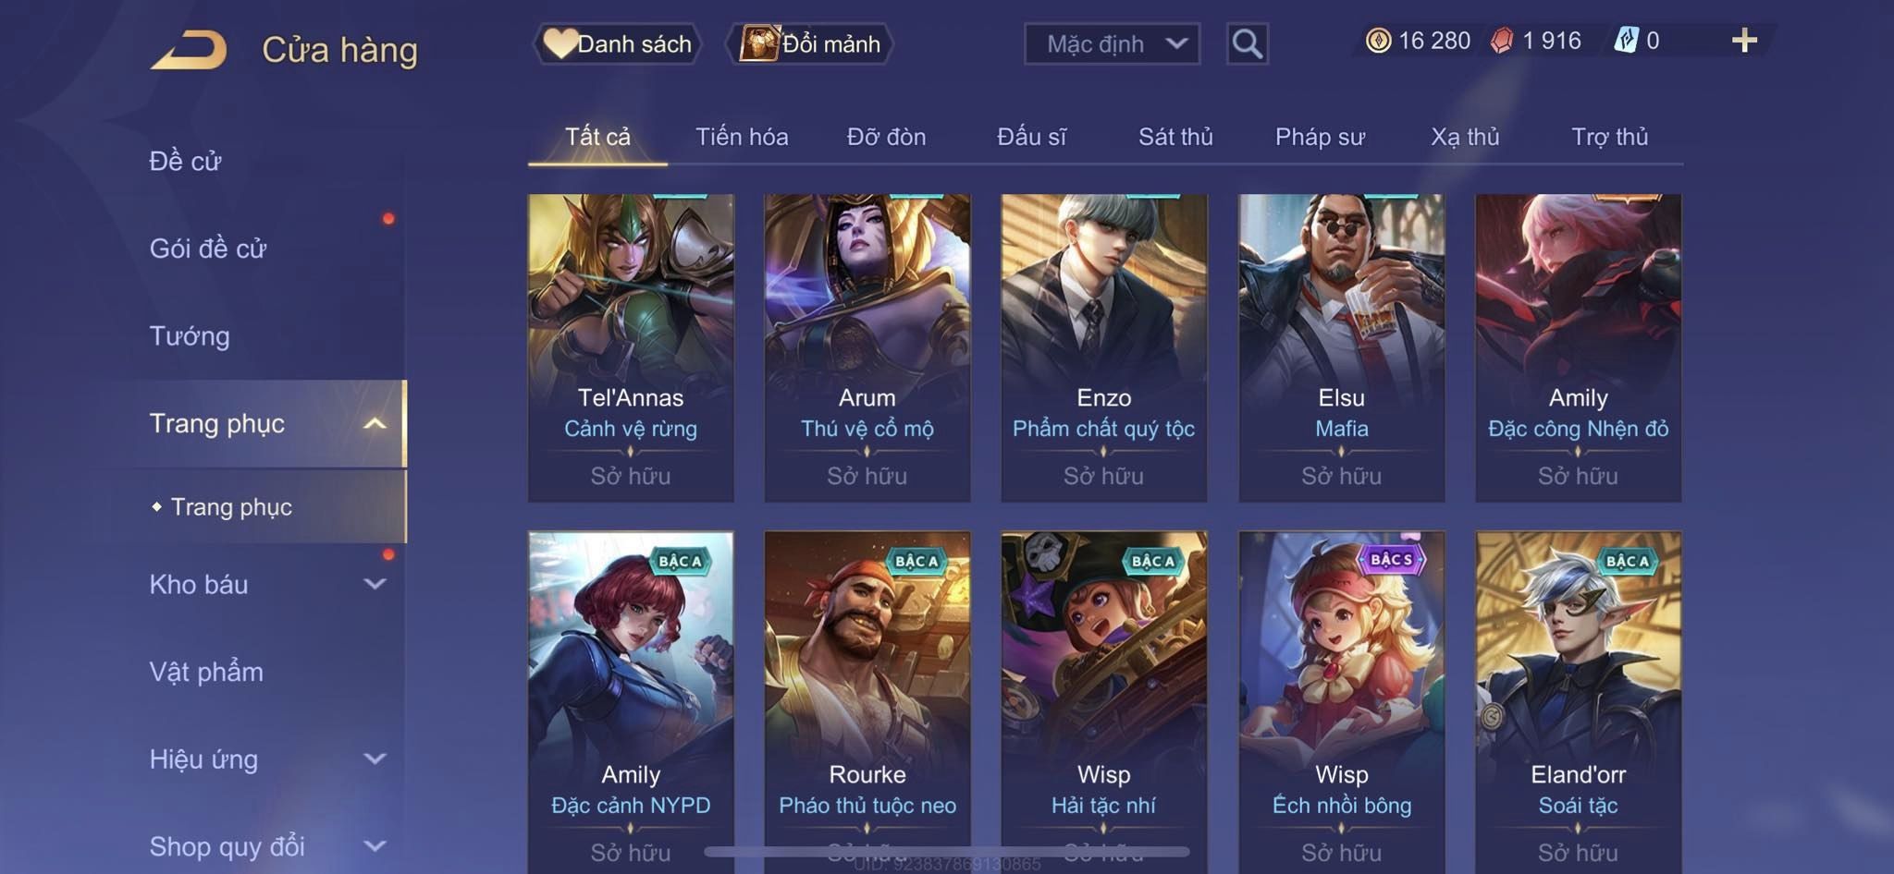Click the golden back arrow icon
Viewport: 1894px width, 874px height.
190,50
